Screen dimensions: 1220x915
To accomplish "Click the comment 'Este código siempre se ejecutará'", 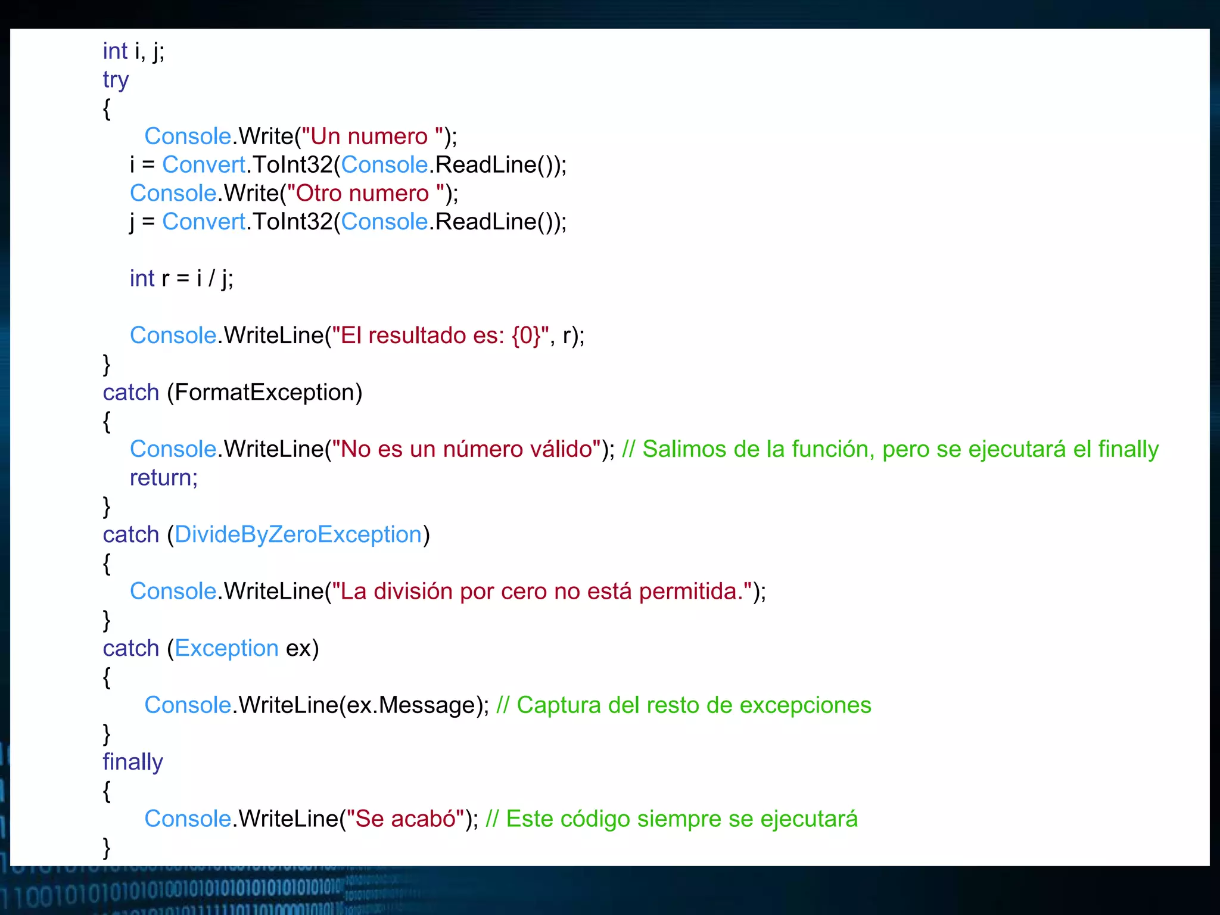I will click(672, 819).
